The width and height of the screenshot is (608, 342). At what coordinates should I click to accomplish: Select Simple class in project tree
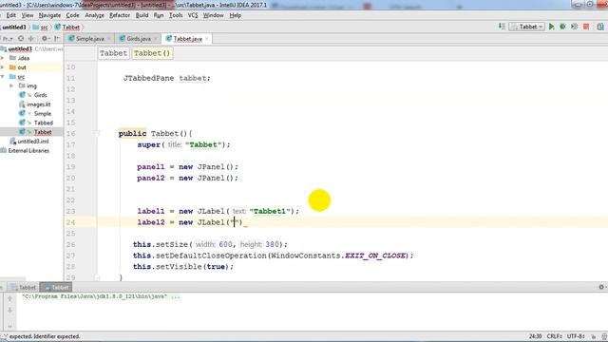[42, 114]
